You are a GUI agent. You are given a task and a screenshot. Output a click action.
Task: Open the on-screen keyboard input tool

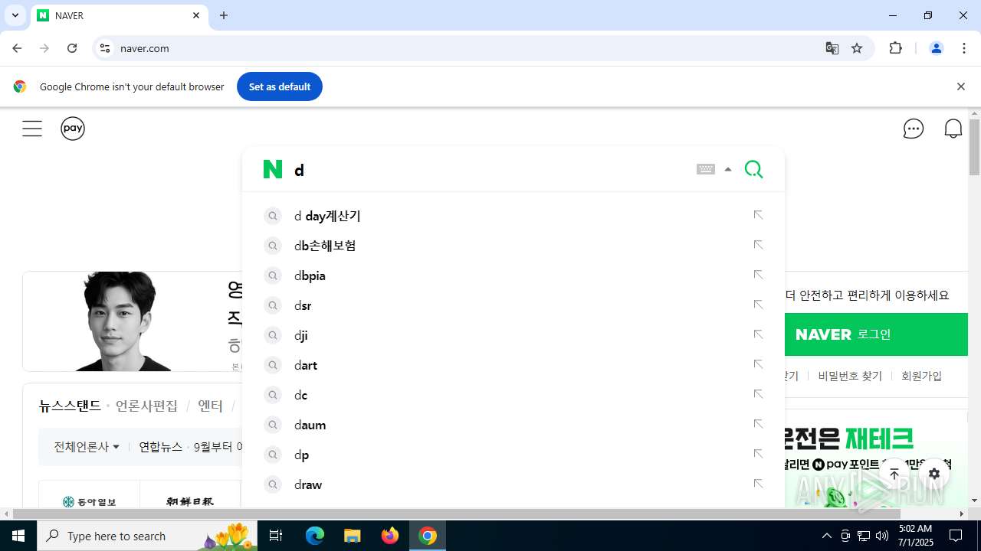(706, 169)
